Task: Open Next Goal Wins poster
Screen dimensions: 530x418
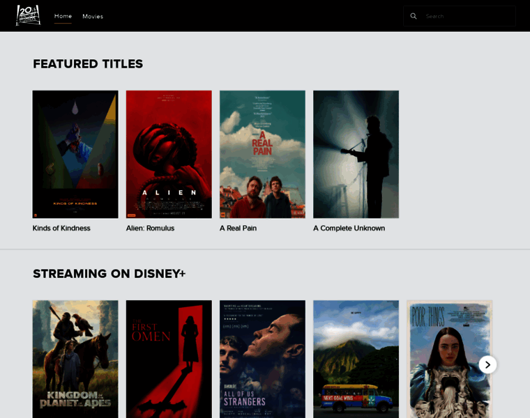Action: pos(356,359)
